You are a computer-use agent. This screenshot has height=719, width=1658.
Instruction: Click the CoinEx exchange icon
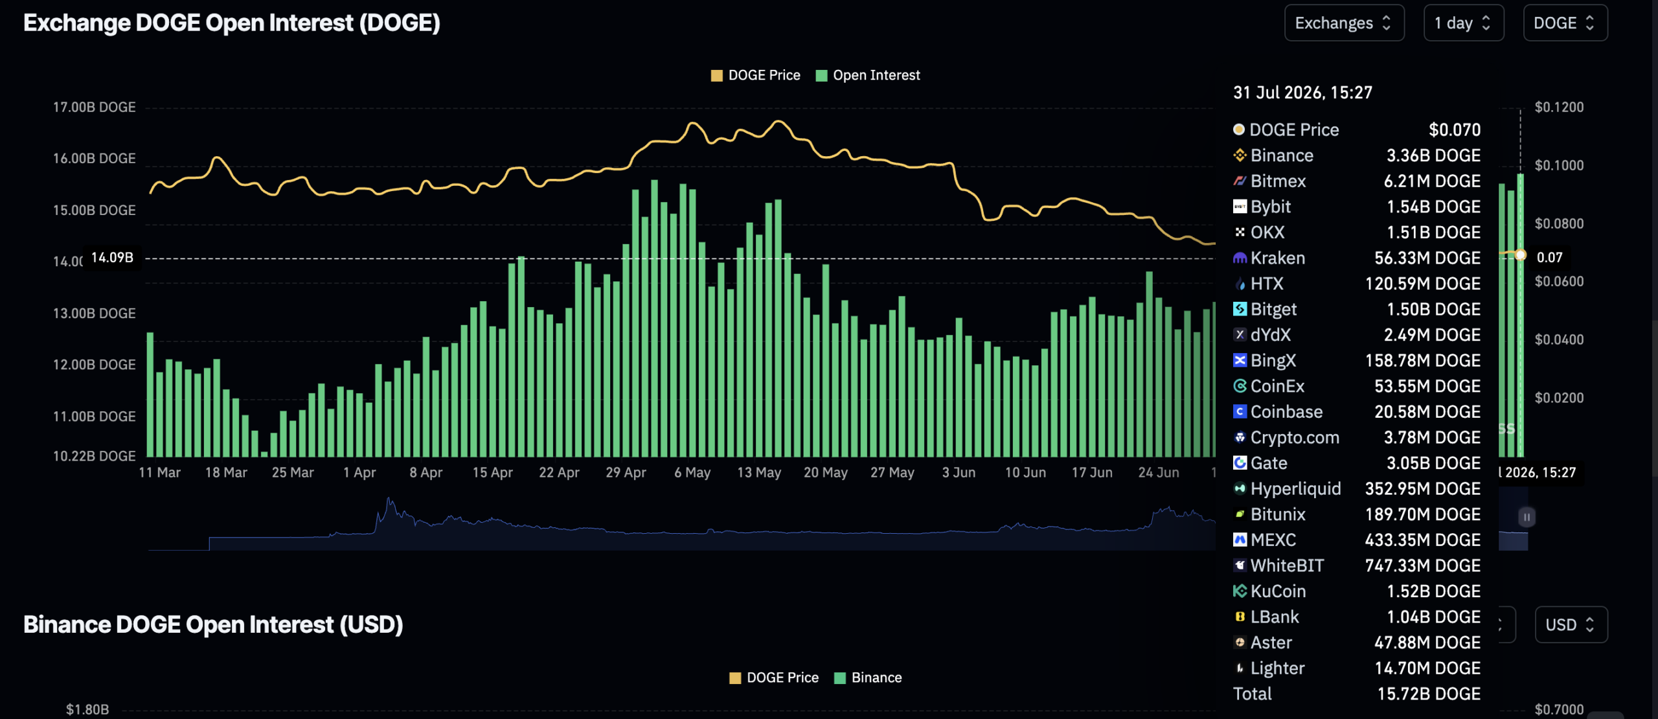(x=1240, y=386)
